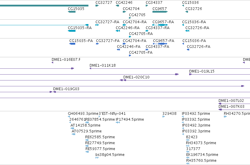Click the IP03492.3prime EST label
250x165 pixels.
(x=196, y=125)
